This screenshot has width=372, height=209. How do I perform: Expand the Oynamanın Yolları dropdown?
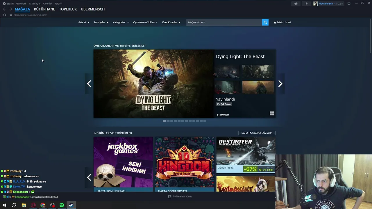tap(145, 22)
